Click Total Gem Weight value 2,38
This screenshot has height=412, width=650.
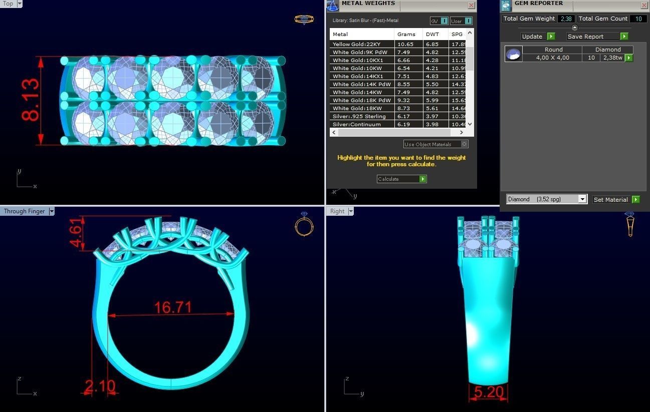tap(566, 19)
